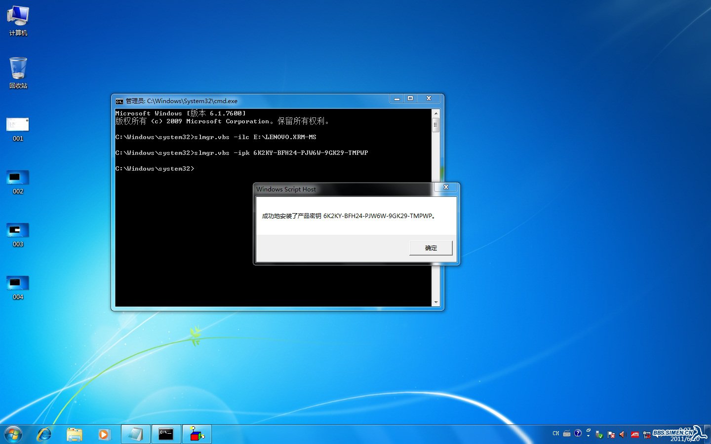711x444 pixels.
Task: Click the red blue blocks taskbar app
Action: coord(197,434)
